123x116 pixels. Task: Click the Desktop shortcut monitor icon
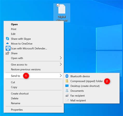point(67,86)
